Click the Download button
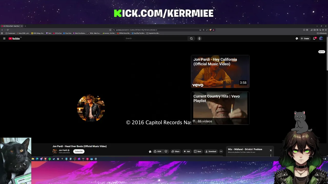This screenshot has height=184, width=328. (211, 151)
